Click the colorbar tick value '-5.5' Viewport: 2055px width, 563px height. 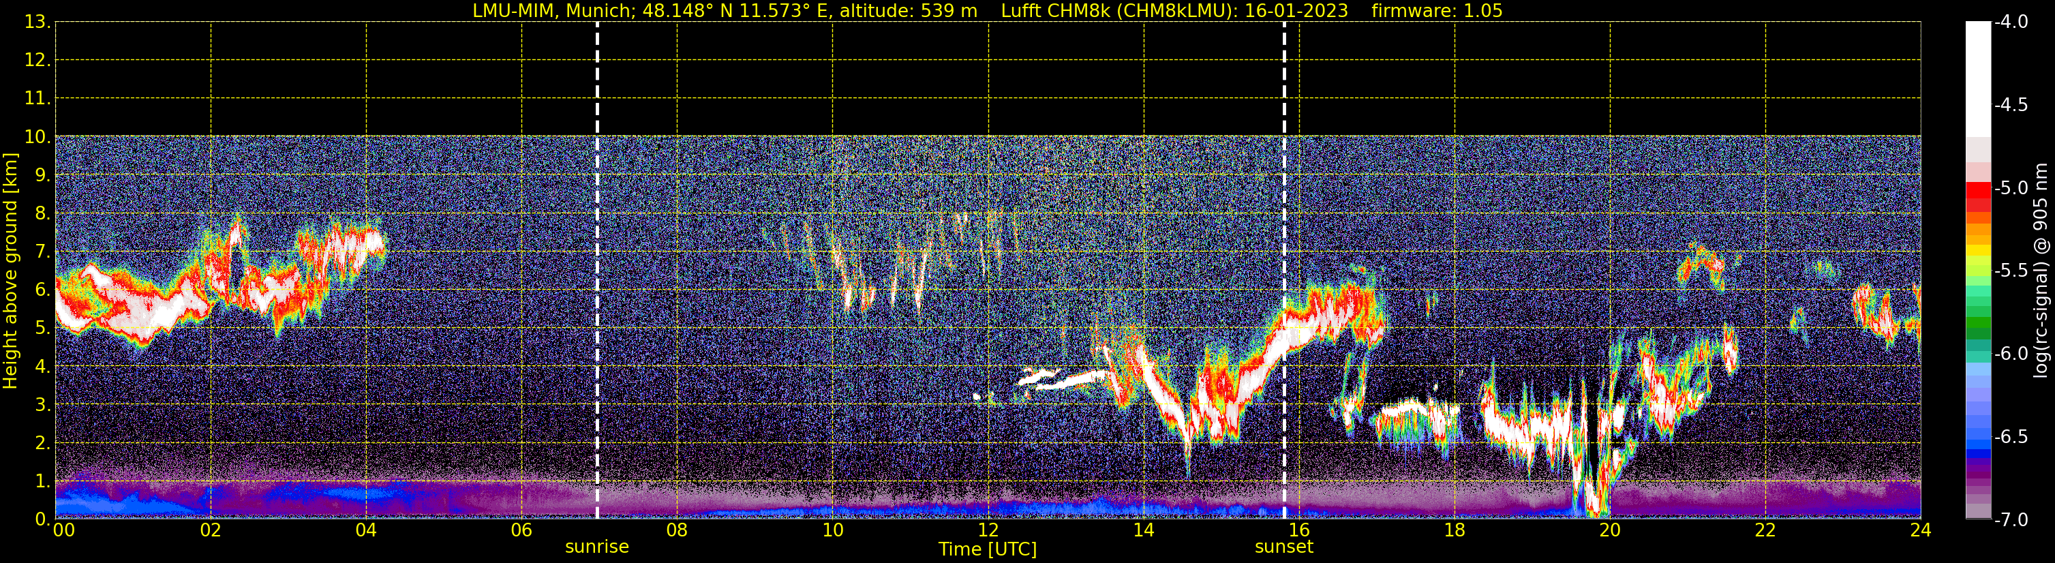(x=2010, y=271)
